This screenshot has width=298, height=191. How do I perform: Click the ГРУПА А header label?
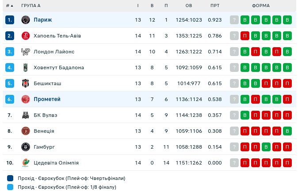[x=31, y=6]
